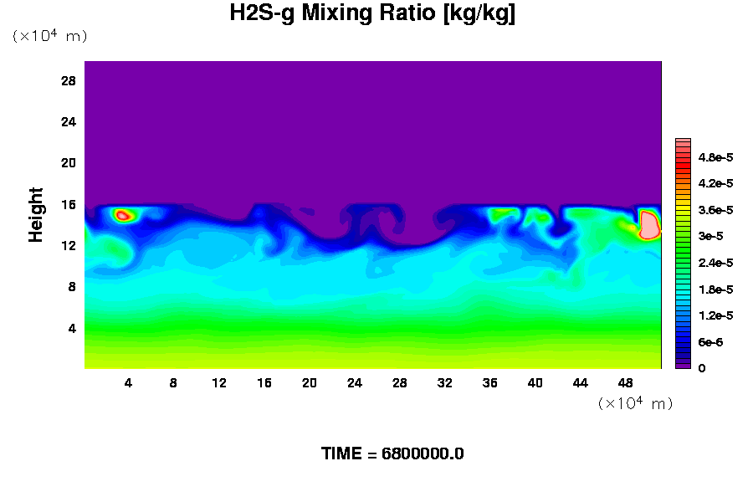The image size is (753, 502).
Task: Click the x-axis tick label 48
Action: coord(626,383)
